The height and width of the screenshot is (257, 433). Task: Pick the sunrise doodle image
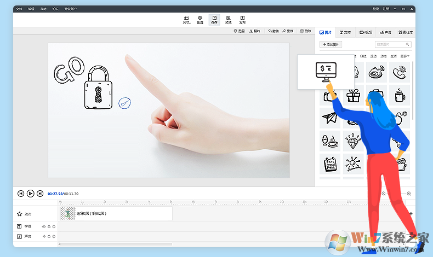pos(354,164)
